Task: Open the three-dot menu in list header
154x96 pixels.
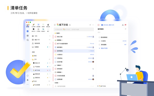Action: tap(93, 25)
